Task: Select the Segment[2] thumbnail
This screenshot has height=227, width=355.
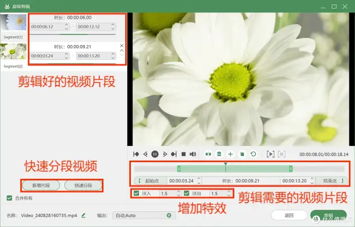Action: 13,51
